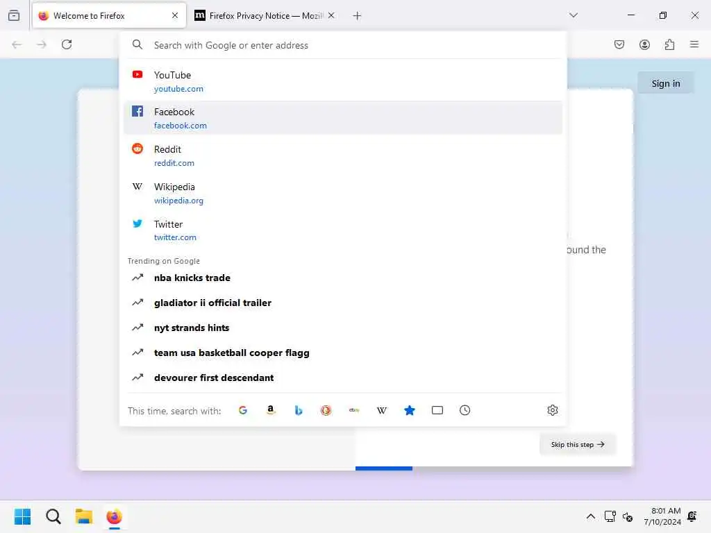Image resolution: width=711 pixels, height=533 pixels.
Task: Open the application hamburger menu
Action: [694, 44]
